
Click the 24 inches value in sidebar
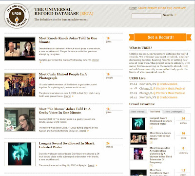coord(183,120)
